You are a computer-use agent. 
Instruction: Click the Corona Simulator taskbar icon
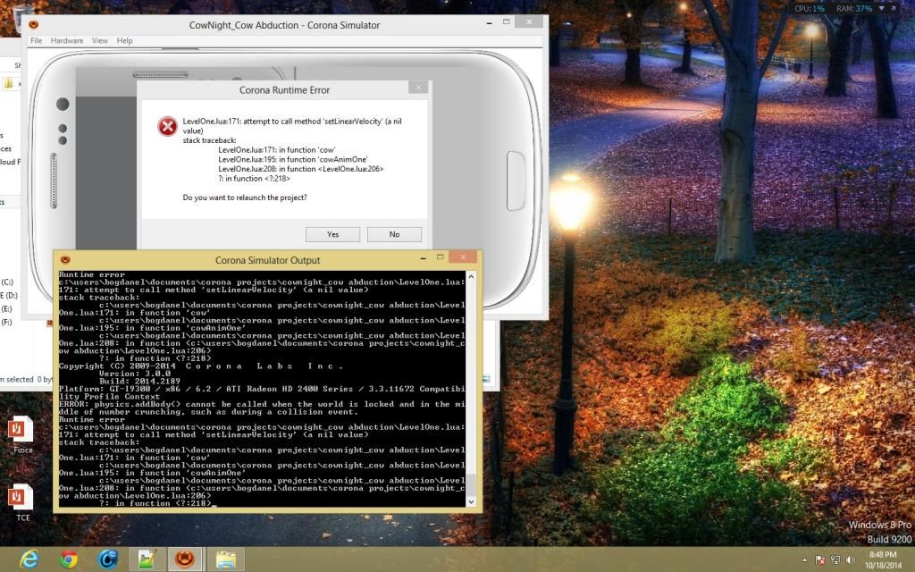[x=185, y=559]
